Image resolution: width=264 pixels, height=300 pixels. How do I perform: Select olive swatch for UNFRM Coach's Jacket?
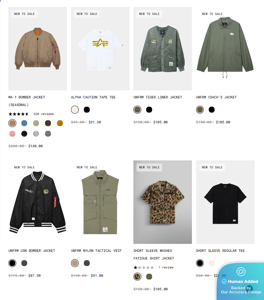[200, 109]
